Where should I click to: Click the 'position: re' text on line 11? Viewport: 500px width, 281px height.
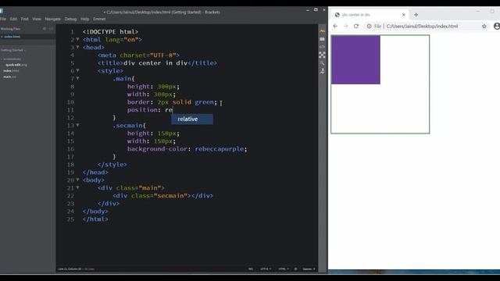click(150, 110)
